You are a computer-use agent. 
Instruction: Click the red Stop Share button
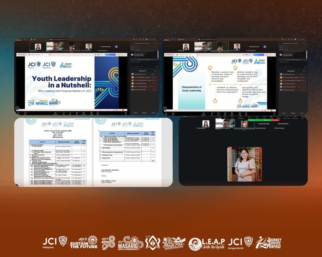click(x=275, y=120)
